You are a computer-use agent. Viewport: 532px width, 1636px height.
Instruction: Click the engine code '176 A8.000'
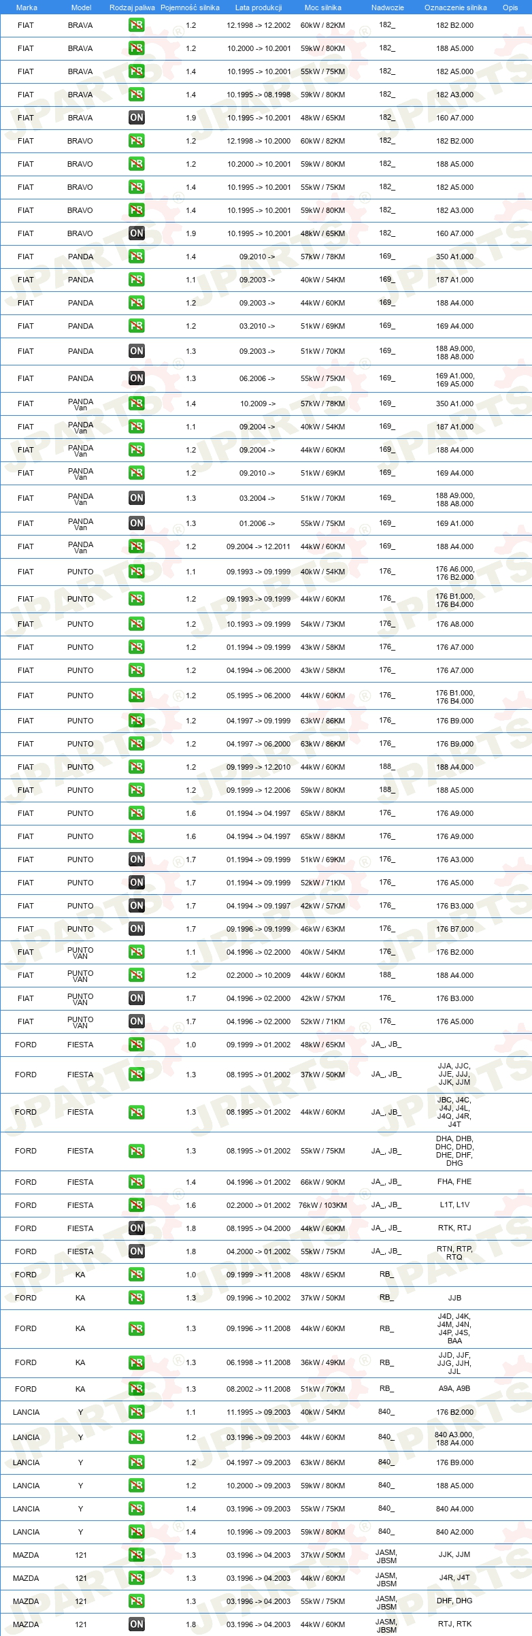pos(454,624)
